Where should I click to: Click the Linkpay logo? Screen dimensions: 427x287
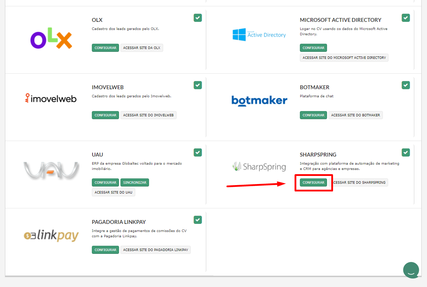[x=51, y=235]
